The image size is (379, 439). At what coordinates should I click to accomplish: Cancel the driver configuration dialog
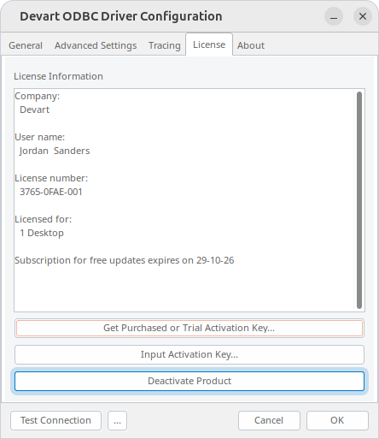(269, 420)
